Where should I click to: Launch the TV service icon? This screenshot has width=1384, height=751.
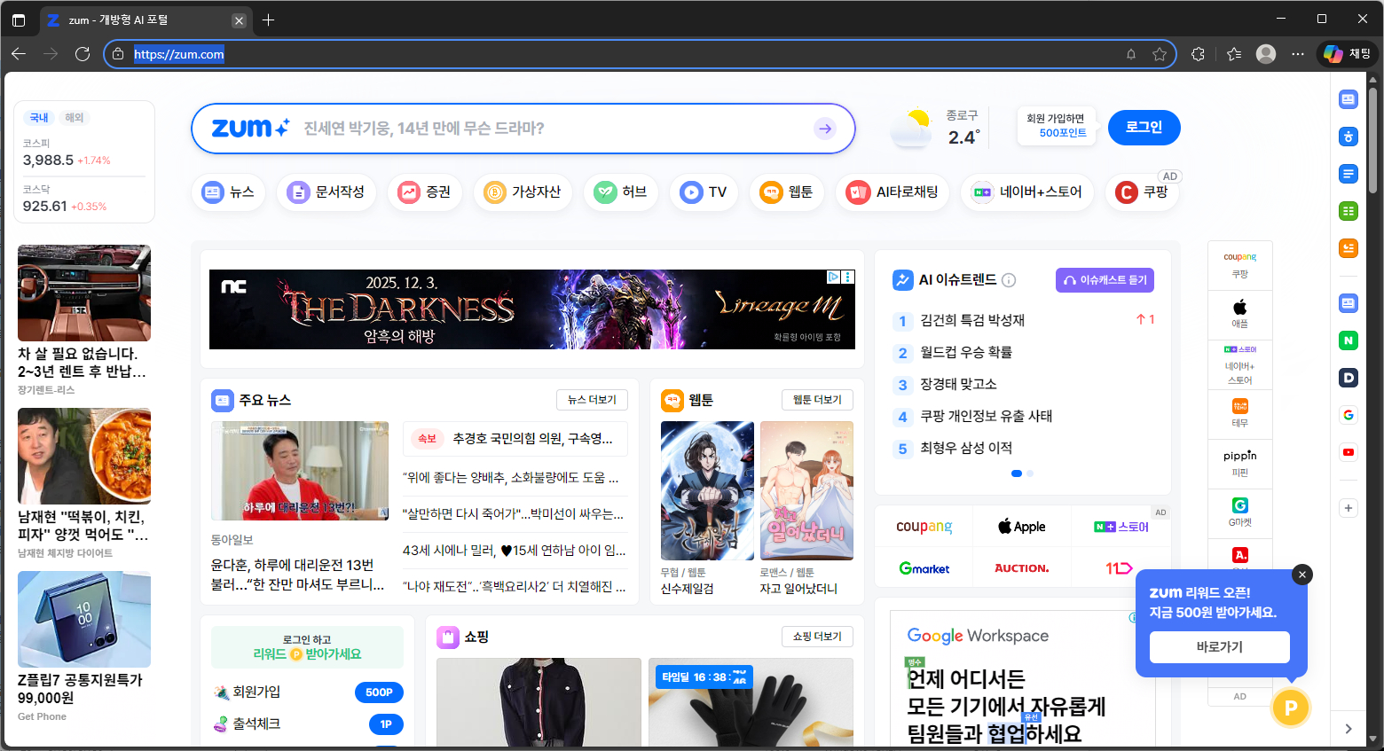(704, 192)
